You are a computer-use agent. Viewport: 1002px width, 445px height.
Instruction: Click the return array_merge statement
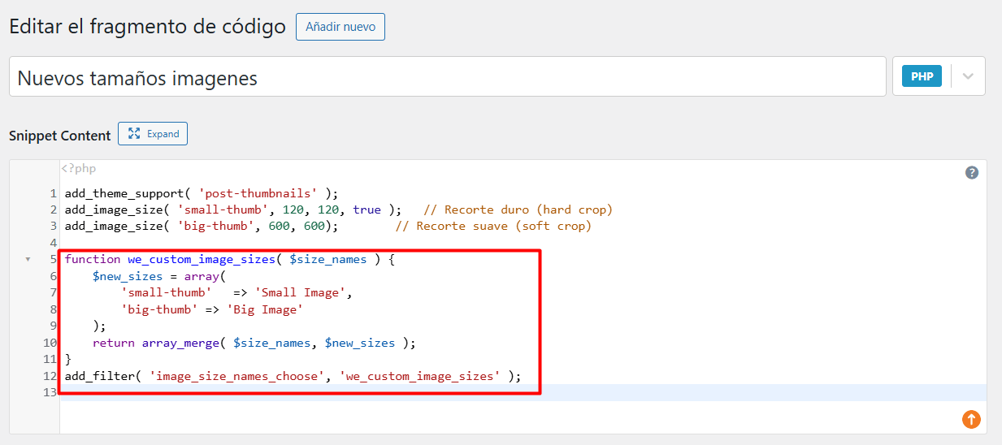(x=254, y=343)
